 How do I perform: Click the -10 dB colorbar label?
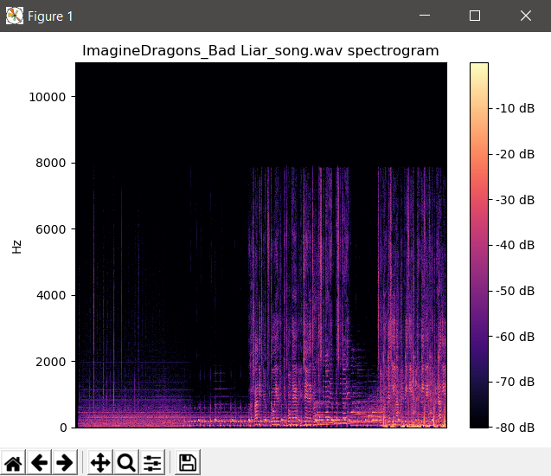click(x=516, y=108)
